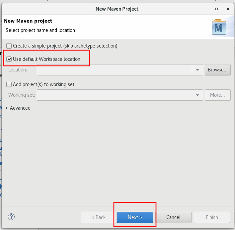This screenshot has width=235, height=230.
Task: Expand the Advanced section
Action: pos(7,108)
